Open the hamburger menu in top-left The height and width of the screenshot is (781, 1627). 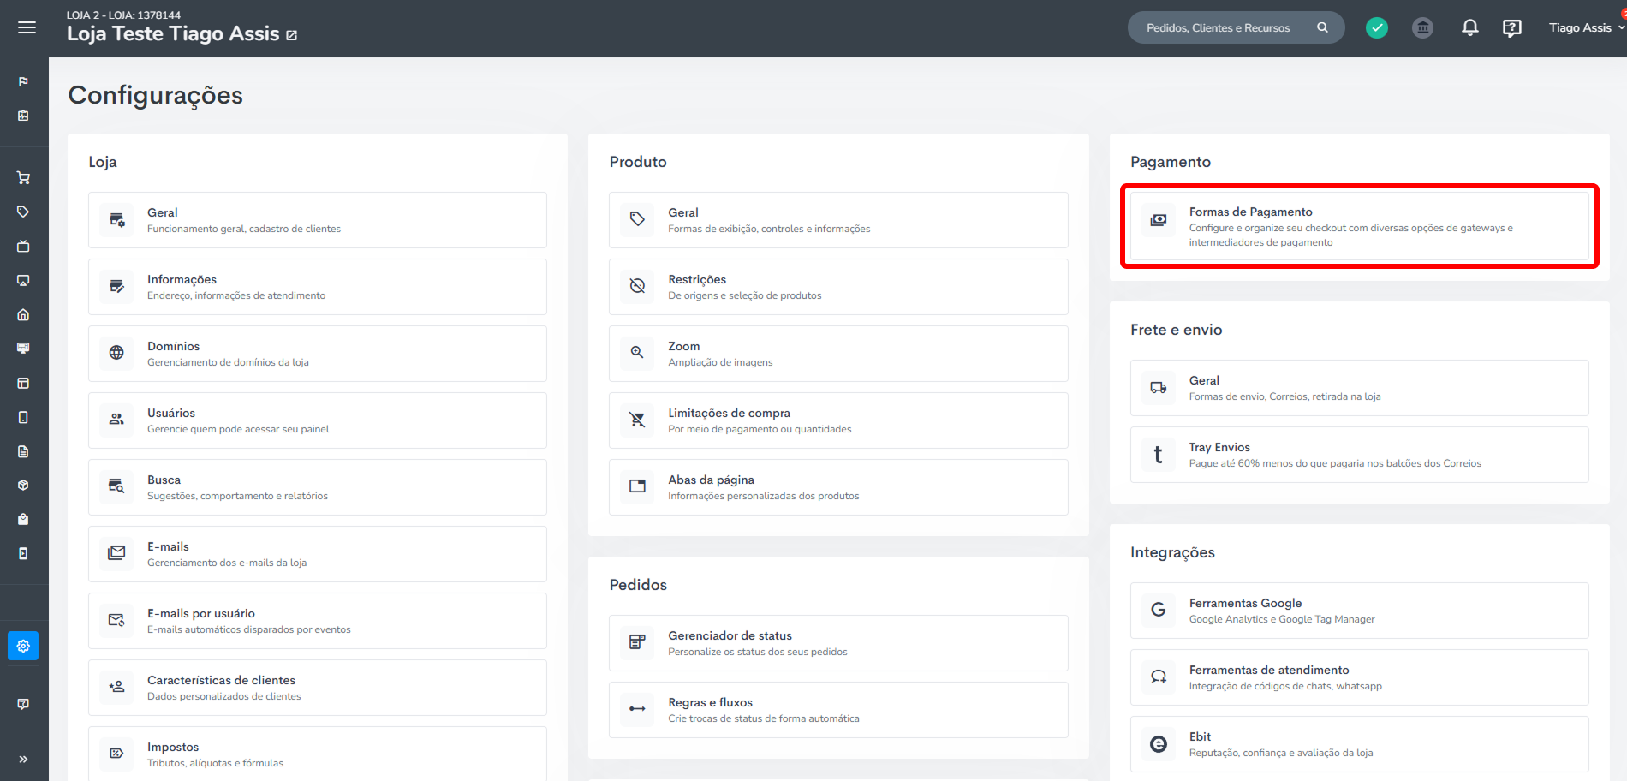pyautogui.click(x=27, y=27)
